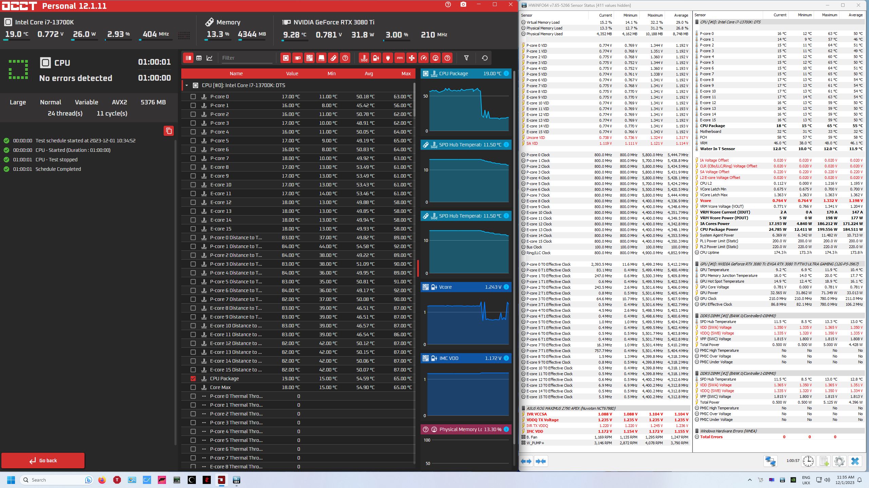The height and width of the screenshot is (488, 869).
Task: Click HWiNFO's shrink-columns arrows button
Action: click(x=541, y=461)
